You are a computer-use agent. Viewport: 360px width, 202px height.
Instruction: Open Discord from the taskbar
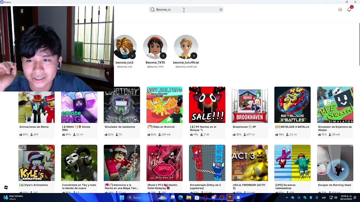click(213, 198)
